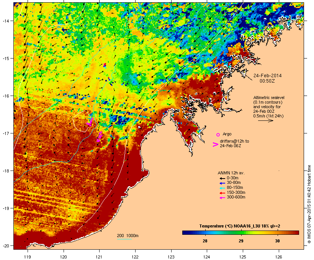Image resolution: width=314 pixels, height=260 pixels.
Task: Click the magenta 300-600m legend arrow
Action: (222, 198)
